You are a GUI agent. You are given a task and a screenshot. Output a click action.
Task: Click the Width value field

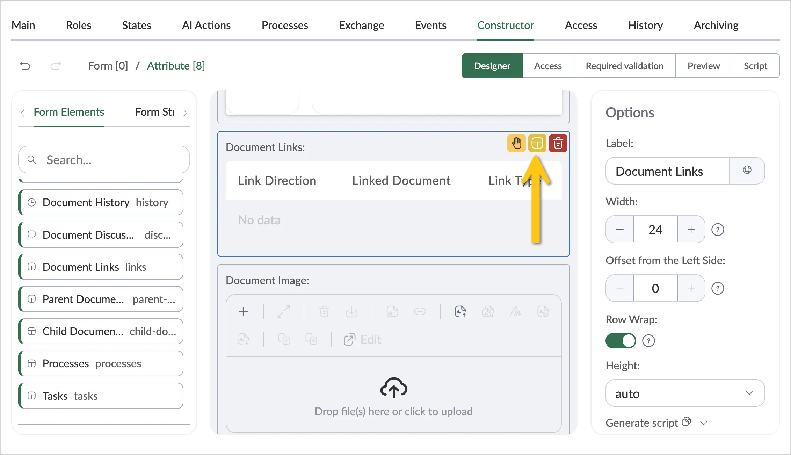pos(655,229)
